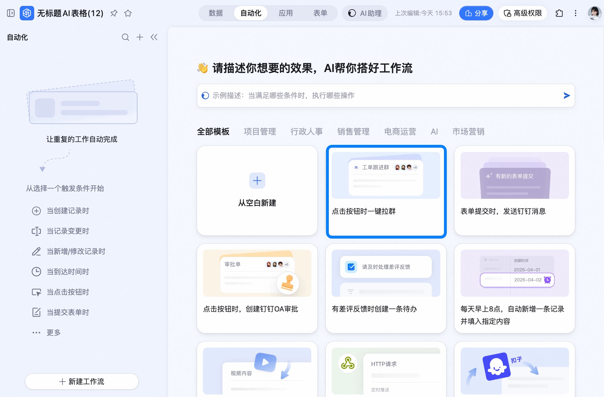Open the three-dot more options menu
This screenshot has width=604, height=397.
575,13
